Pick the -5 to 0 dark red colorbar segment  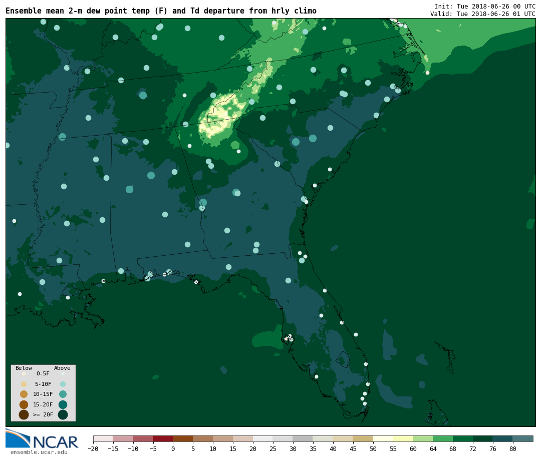point(163,439)
